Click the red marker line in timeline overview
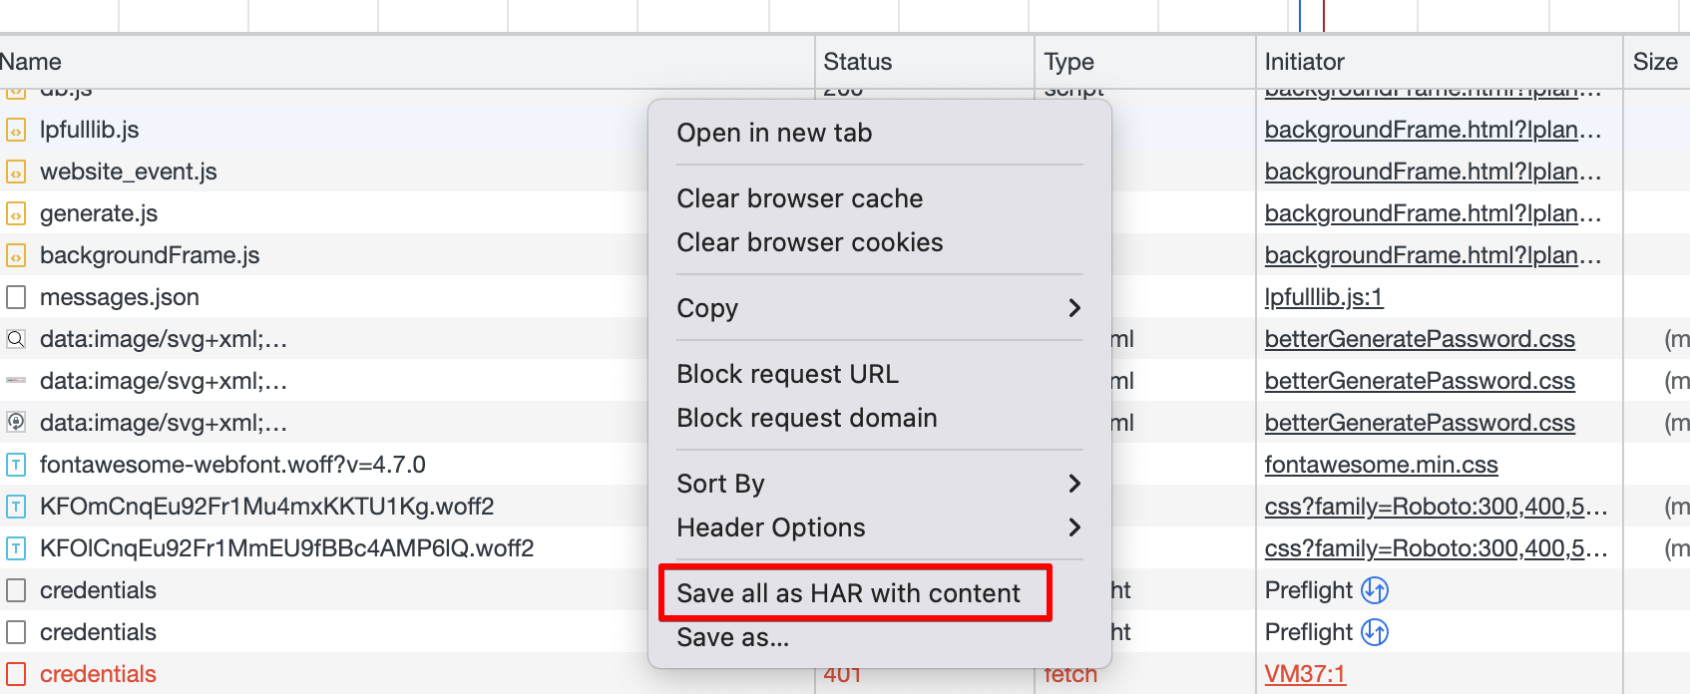The image size is (1690, 694). 1323,15
